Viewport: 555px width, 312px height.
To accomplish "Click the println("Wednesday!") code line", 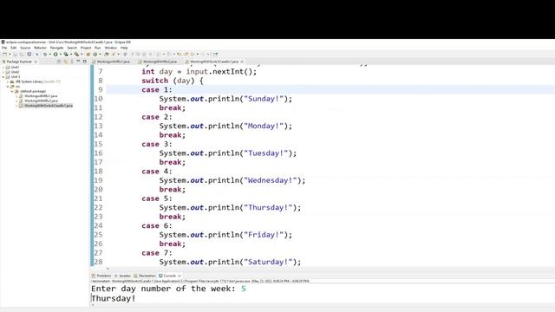I will [x=232, y=180].
